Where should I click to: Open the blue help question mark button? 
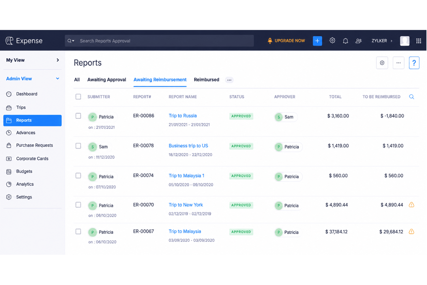[x=414, y=63]
